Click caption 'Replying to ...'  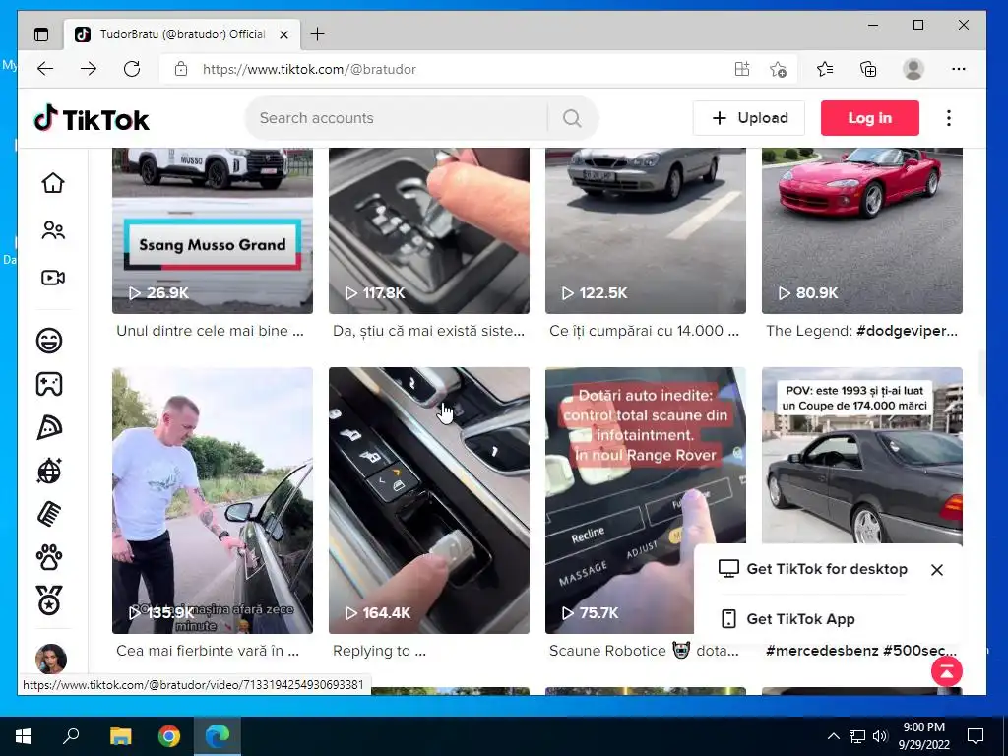(379, 651)
